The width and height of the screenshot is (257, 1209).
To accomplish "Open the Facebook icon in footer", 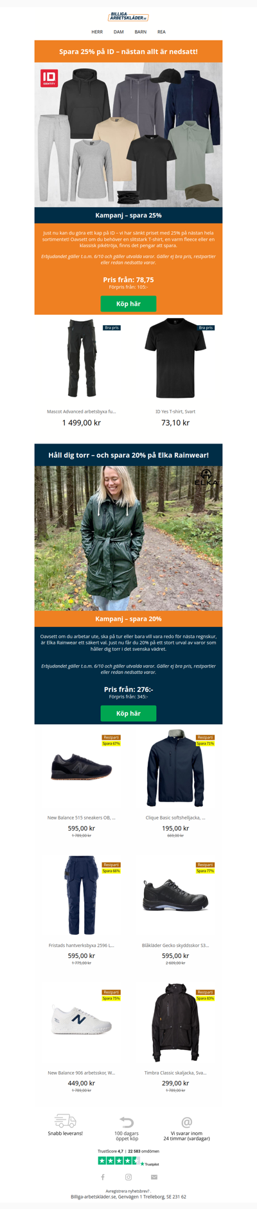I will pos(103,1177).
